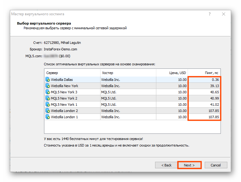Click the minimal network latency recommendation text
The width and height of the screenshot is (241, 182).
click(75, 28)
